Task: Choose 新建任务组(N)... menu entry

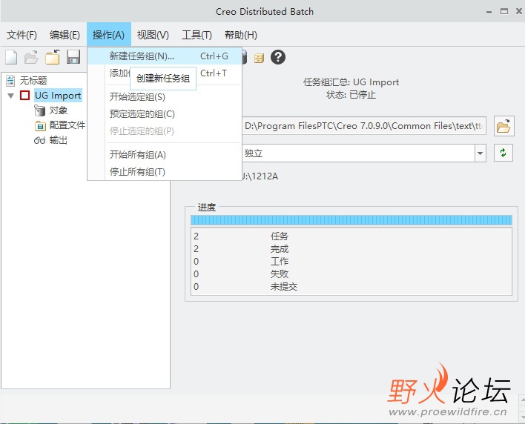Action: click(165, 56)
